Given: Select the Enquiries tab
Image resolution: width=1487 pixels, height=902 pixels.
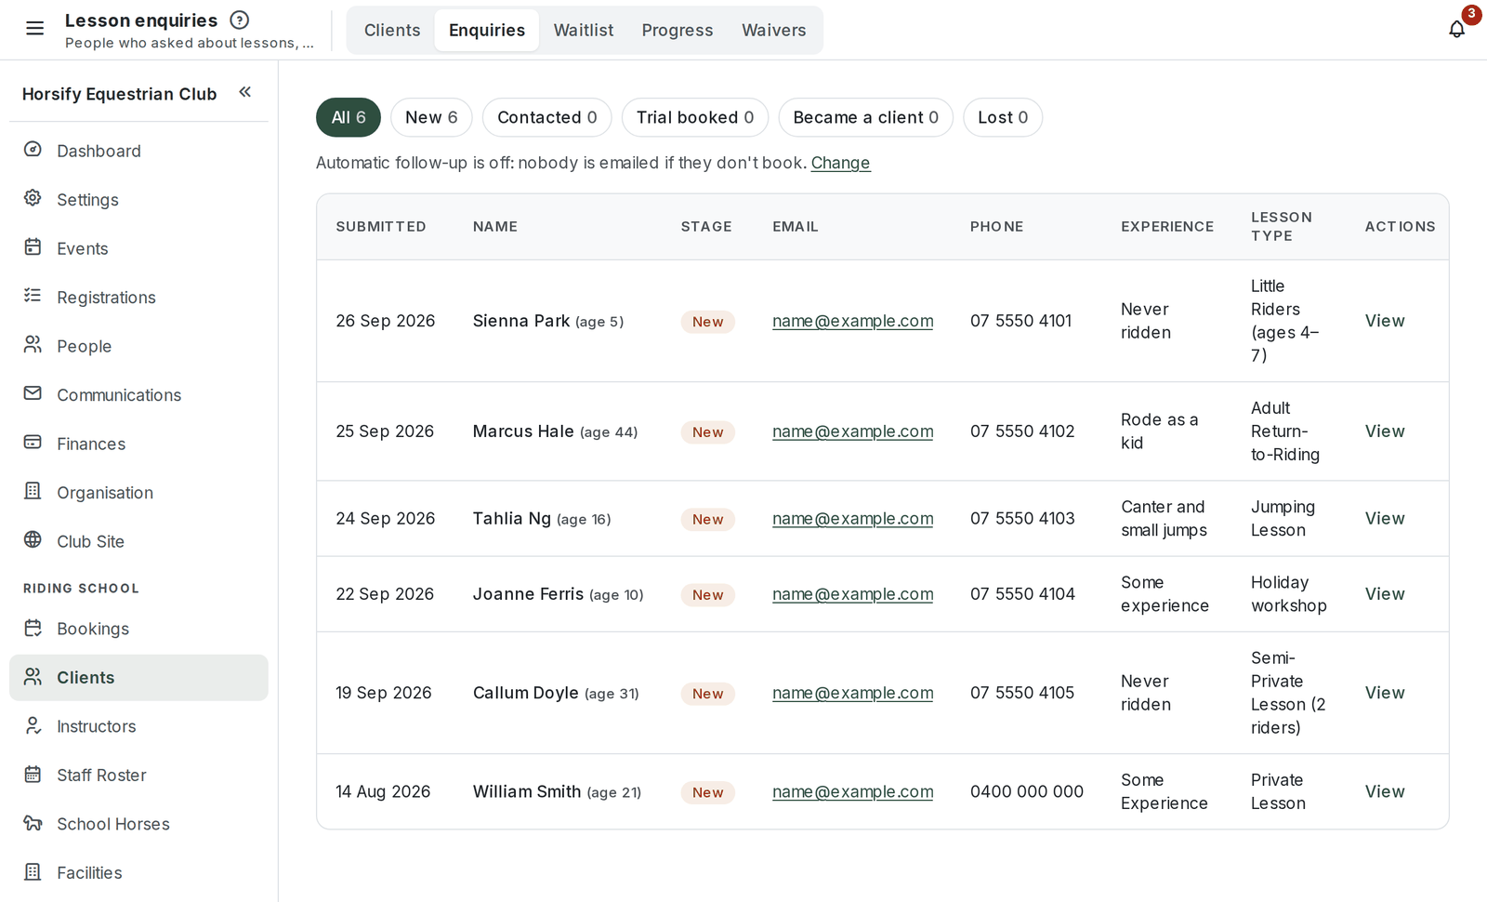Looking at the screenshot, I should (x=487, y=30).
